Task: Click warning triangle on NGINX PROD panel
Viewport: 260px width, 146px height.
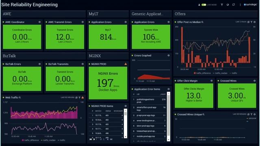Action: click(126, 64)
